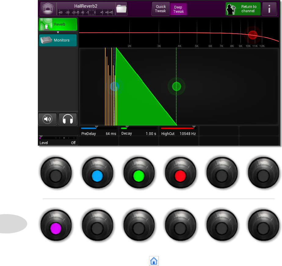Click the Decay 1.00 s value
This screenshot has width=282, height=266.
tap(151, 134)
